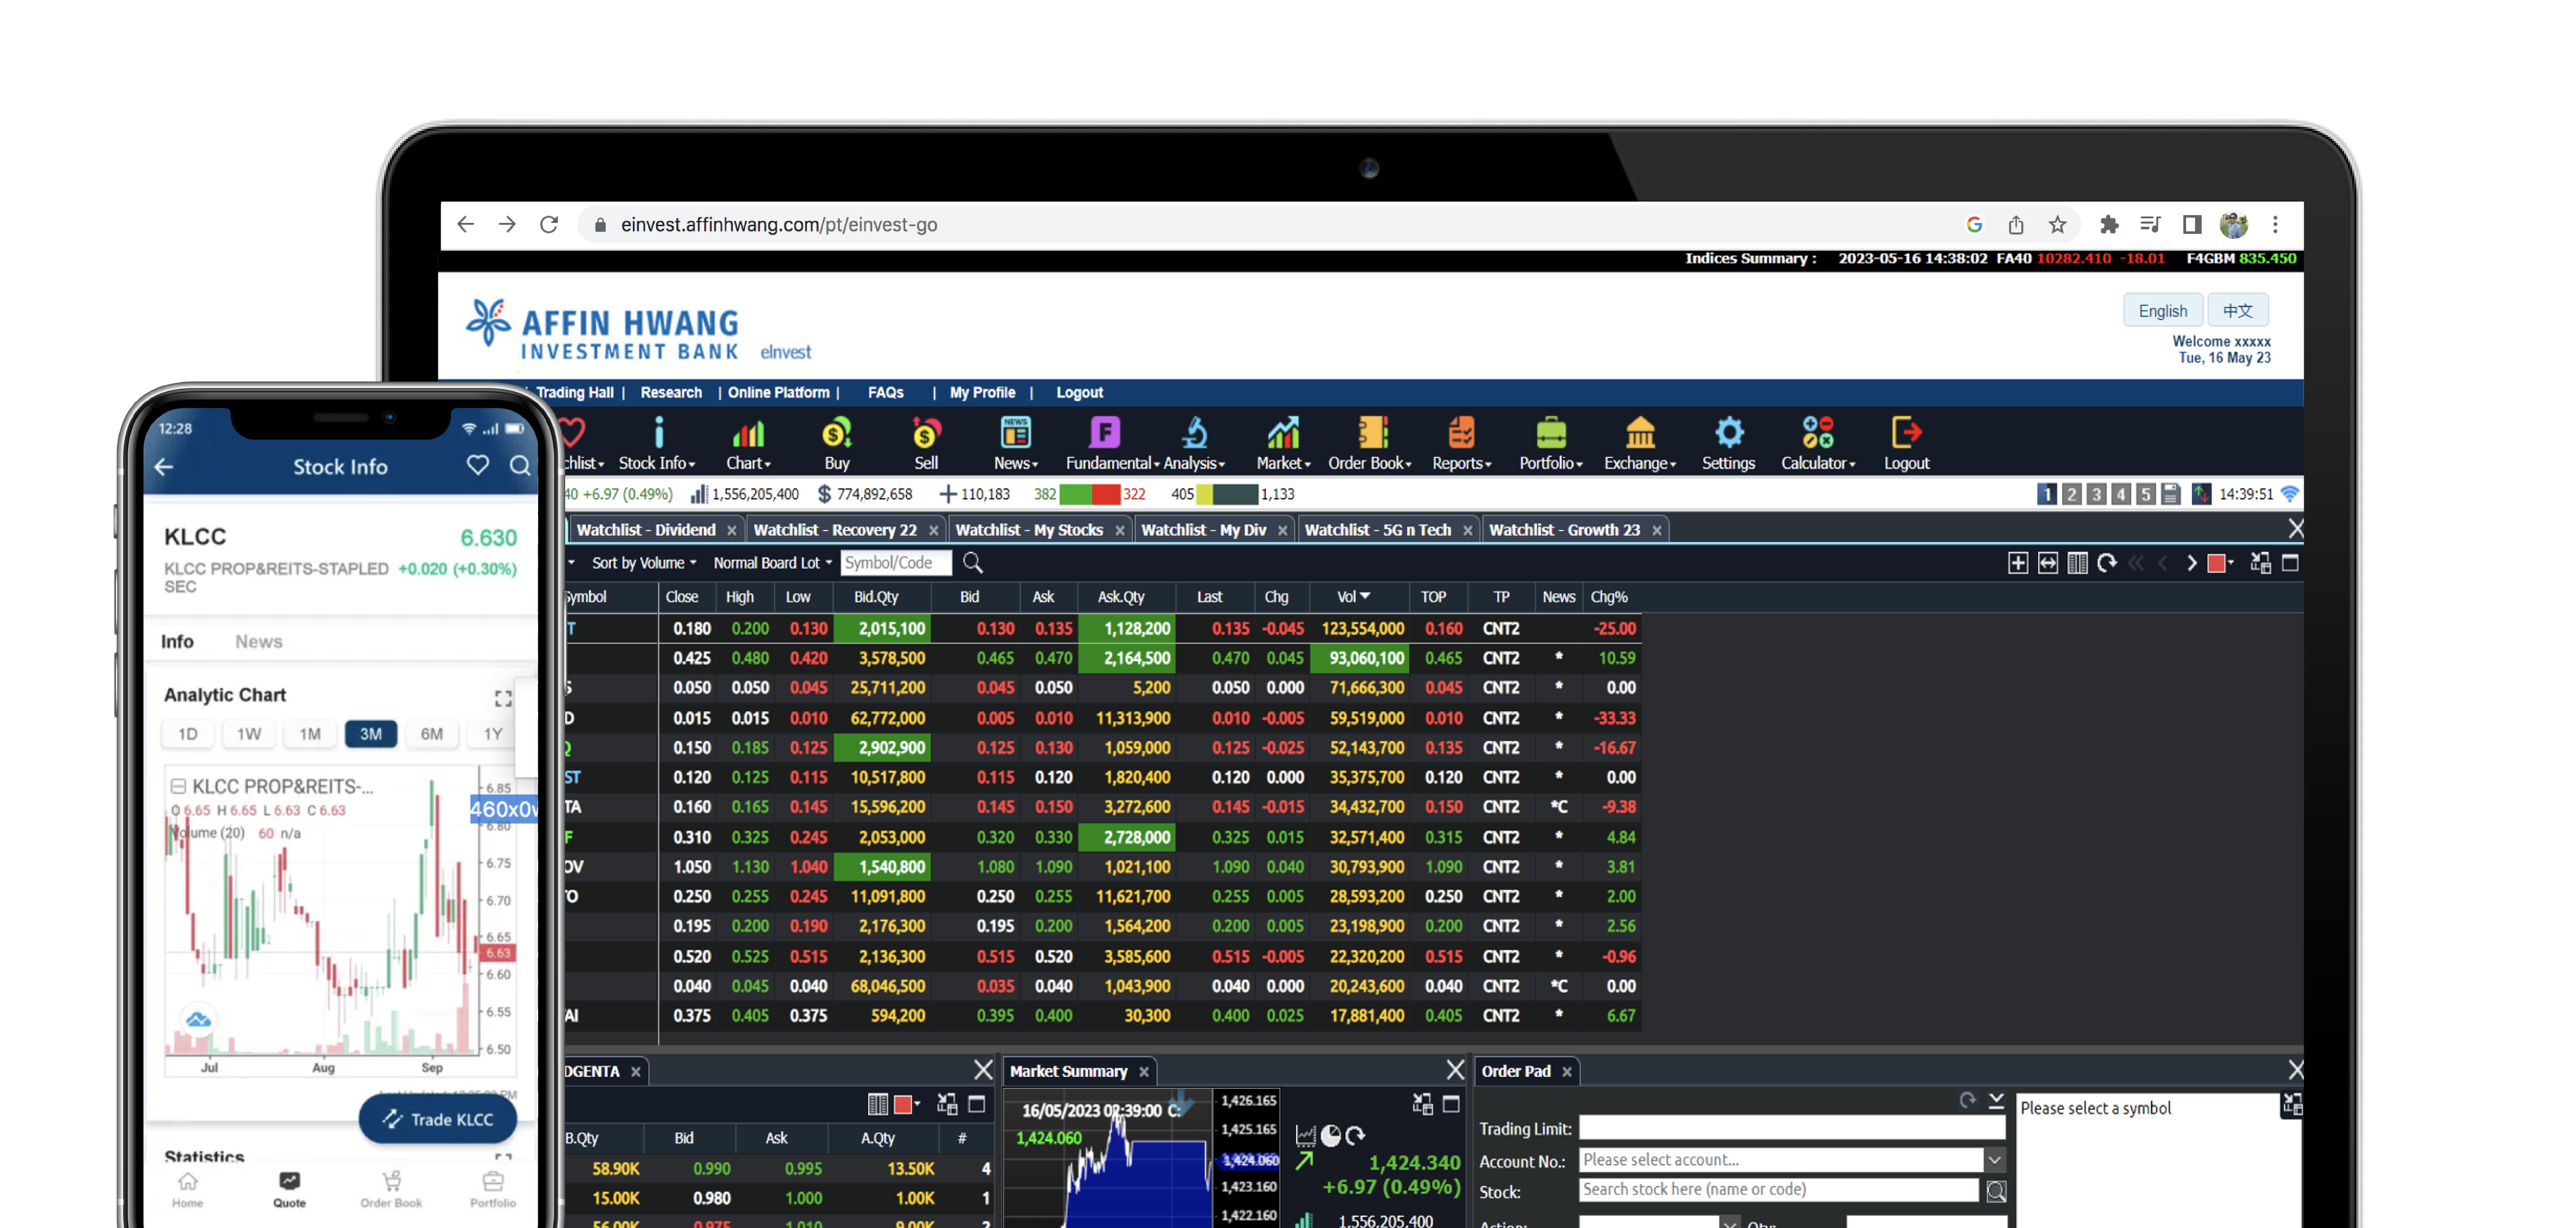Click the Order Pad stock search field
Screen dimensions: 2576x1228
coord(1779,1190)
